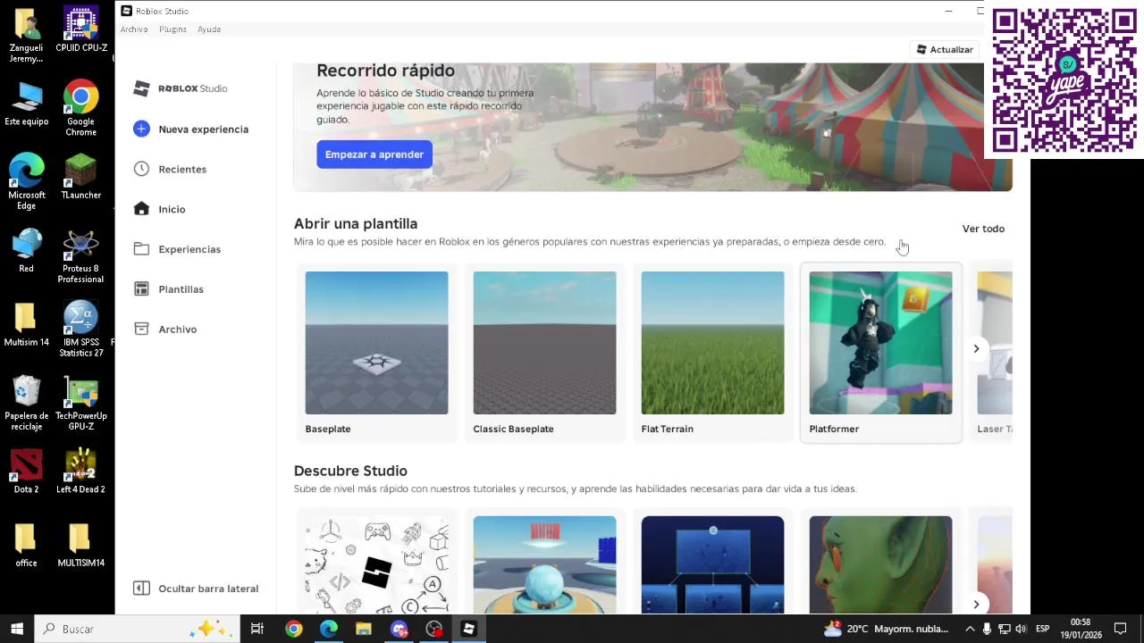The width and height of the screenshot is (1144, 643).
Task: Open Experiencias folder icon in sidebar
Action: 141,249
